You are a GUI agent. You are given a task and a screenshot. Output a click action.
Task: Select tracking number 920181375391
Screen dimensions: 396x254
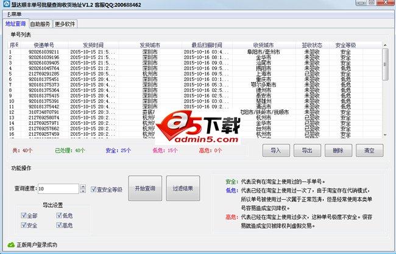coord(44,101)
